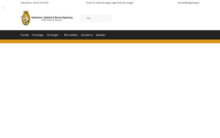Click the 'Faglig stolthed og traditioner' tagline
The image size is (220, 138).
[x=52, y=20]
